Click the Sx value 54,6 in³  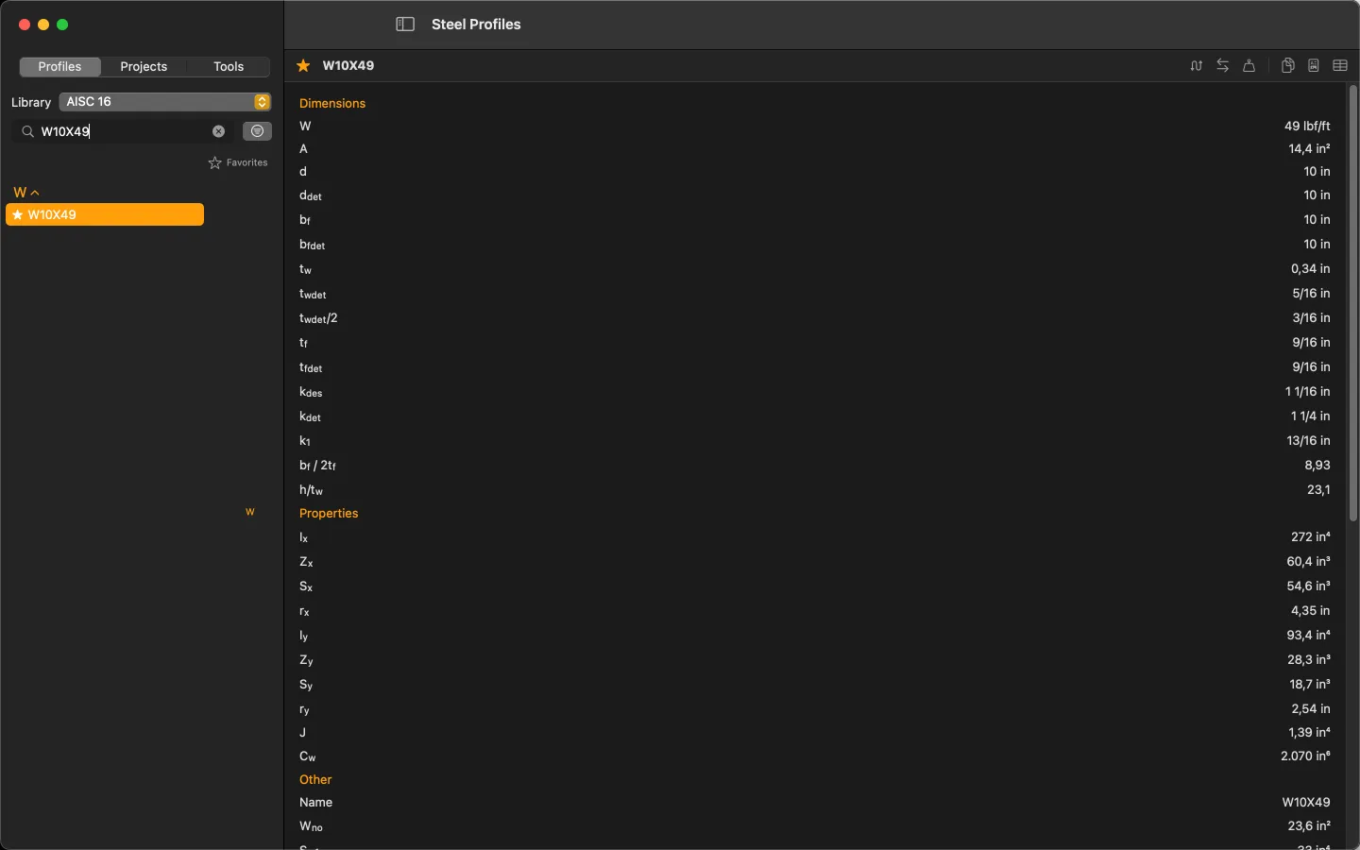pos(1309,586)
